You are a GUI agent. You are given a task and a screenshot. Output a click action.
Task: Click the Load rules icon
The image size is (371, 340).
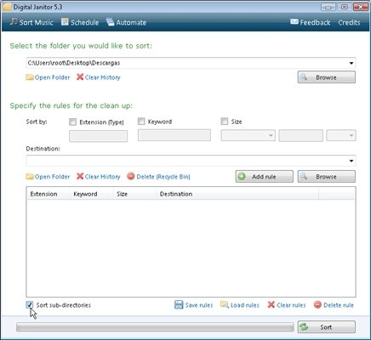click(x=225, y=304)
